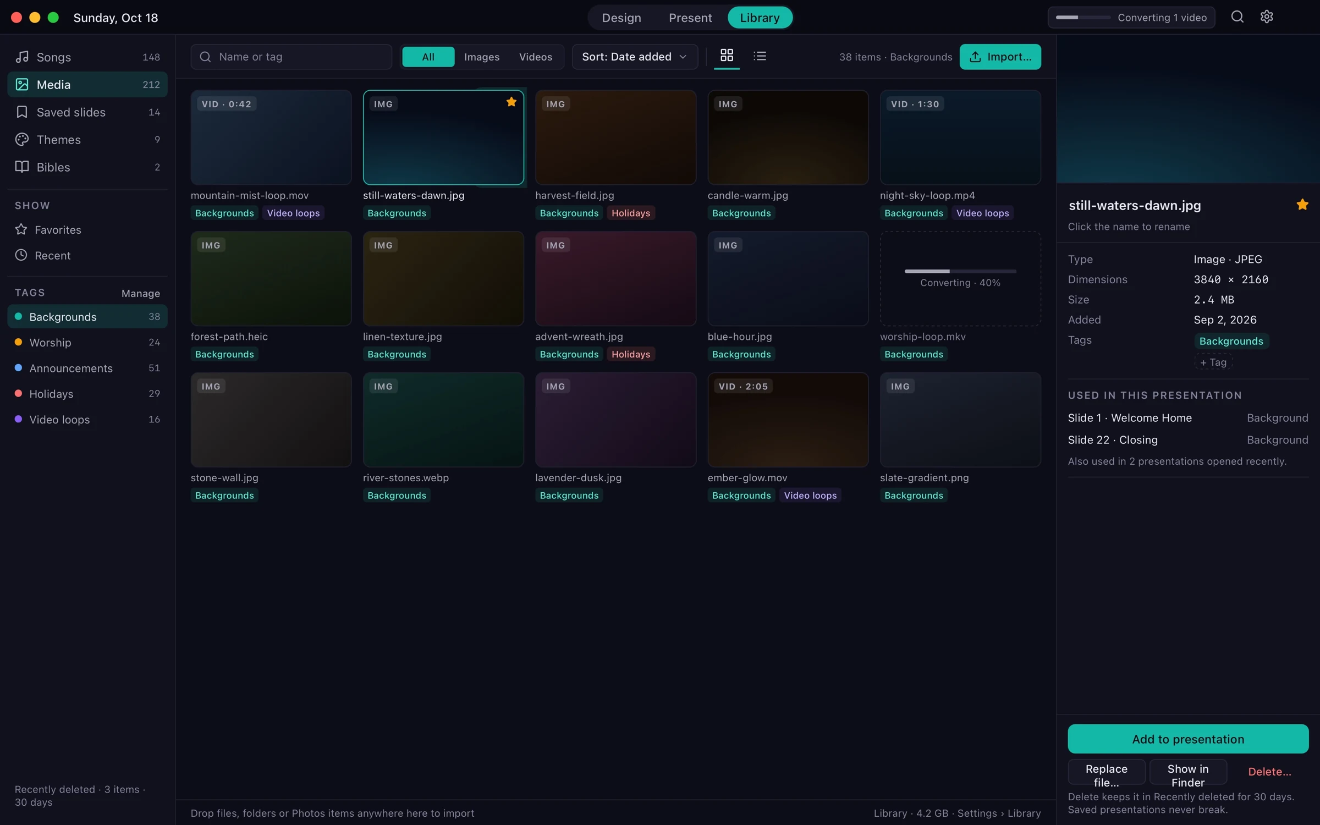This screenshot has height=825, width=1320.
Task: Select harvest-field.jpg thumbnail
Action: (615, 137)
